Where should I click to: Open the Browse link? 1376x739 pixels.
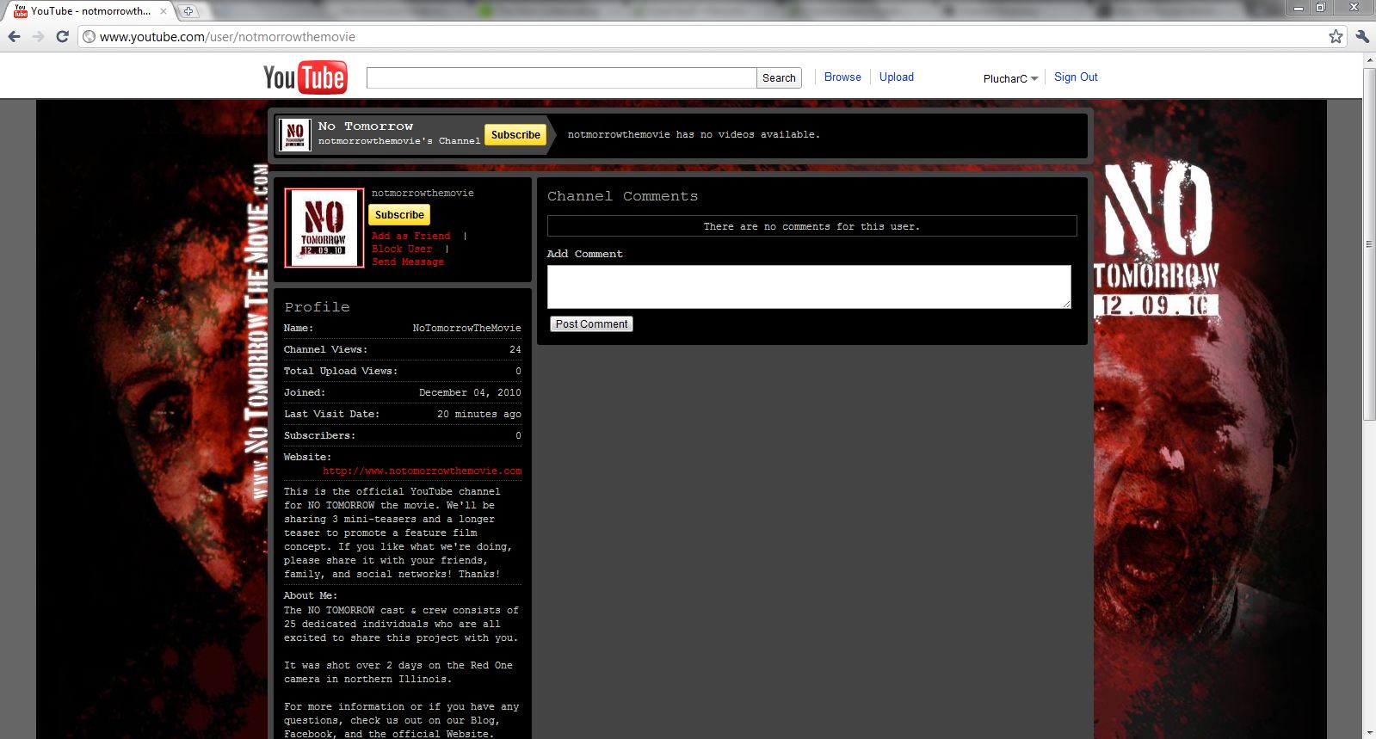pyautogui.click(x=842, y=77)
